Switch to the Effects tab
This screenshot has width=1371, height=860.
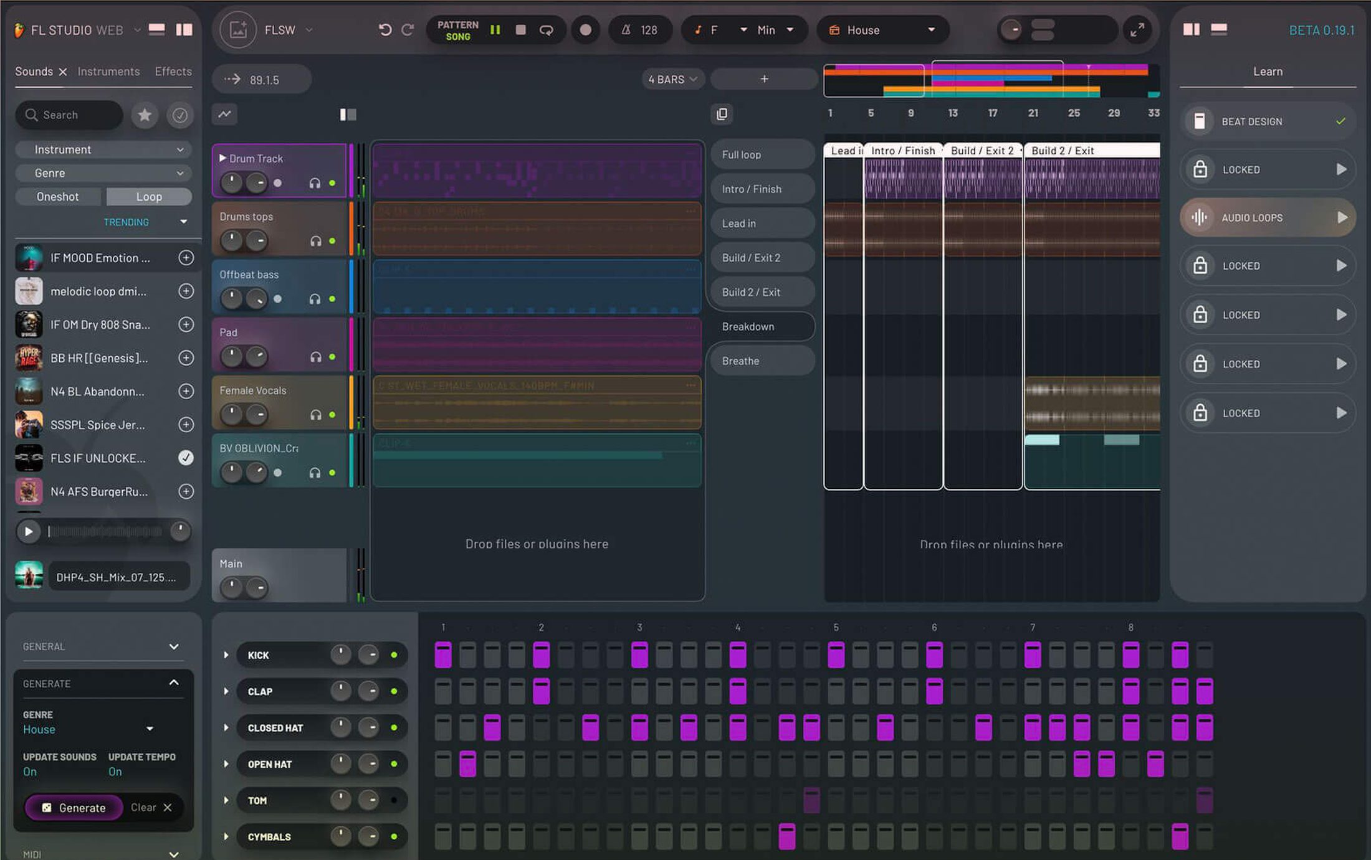coord(173,72)
